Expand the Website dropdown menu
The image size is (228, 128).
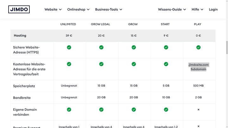53,9
